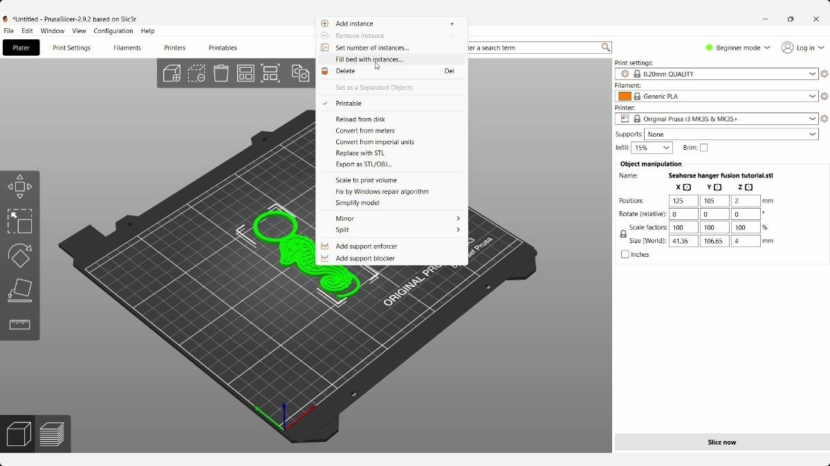Open the Help menu
The height and width of the screenshot is (466, 830).
pyautogui.click(x=147, y=31)
